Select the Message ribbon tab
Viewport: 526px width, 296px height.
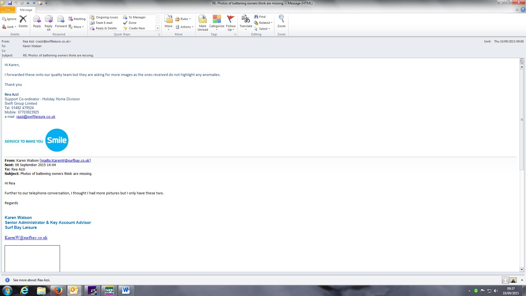click(x=26, y=10)
